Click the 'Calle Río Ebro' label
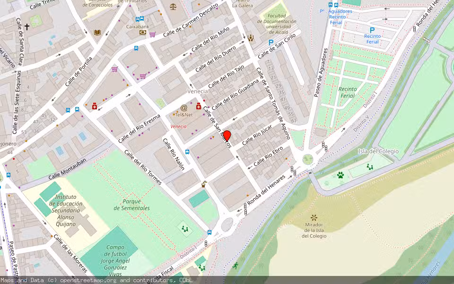 click(x=268, y=157)
